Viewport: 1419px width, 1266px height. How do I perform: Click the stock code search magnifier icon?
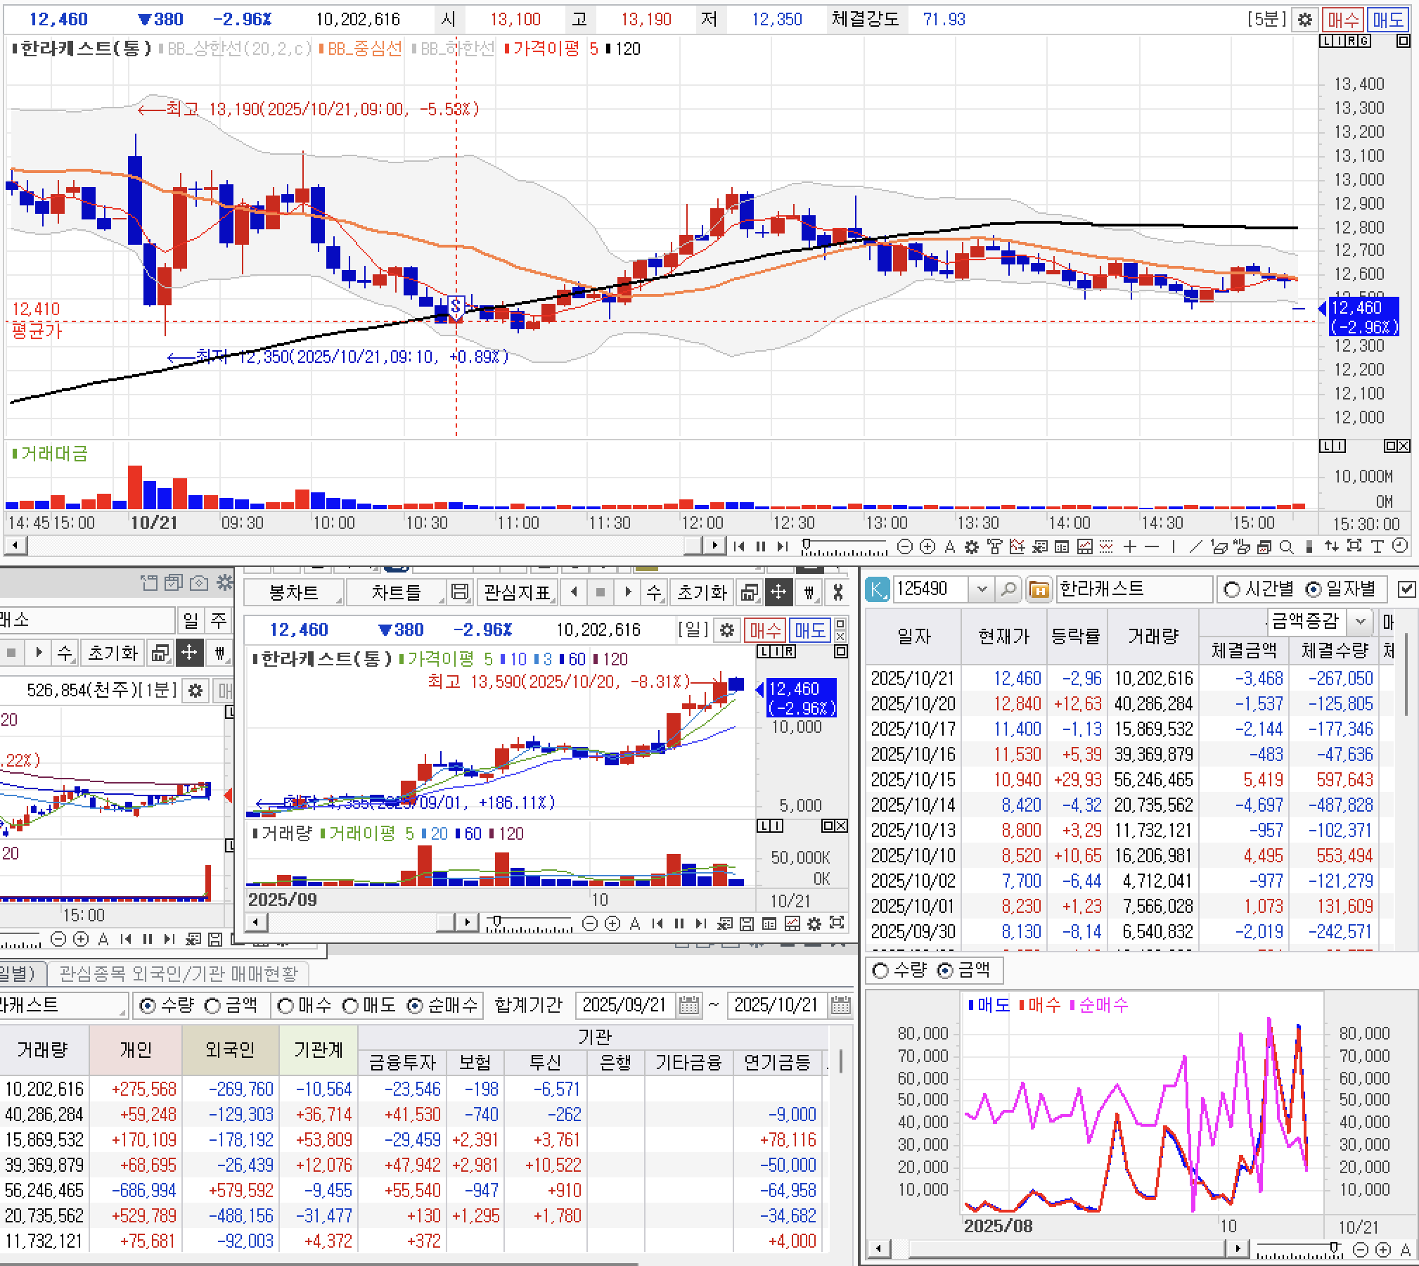point(1008,589)
